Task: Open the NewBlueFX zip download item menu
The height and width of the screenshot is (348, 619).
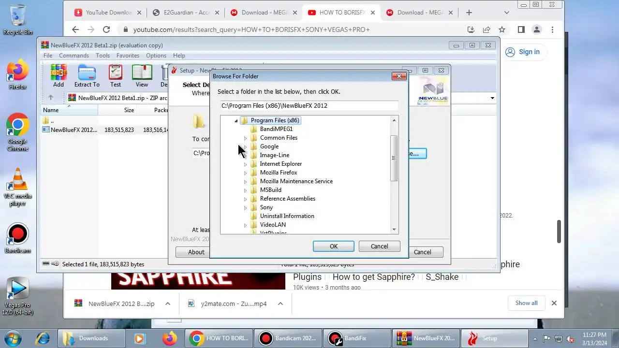Action: 168,304
